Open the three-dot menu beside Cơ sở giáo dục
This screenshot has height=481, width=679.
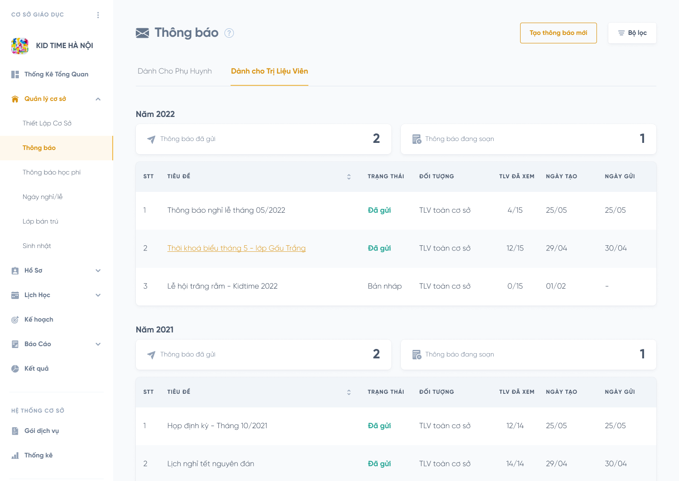click(98, 15)
